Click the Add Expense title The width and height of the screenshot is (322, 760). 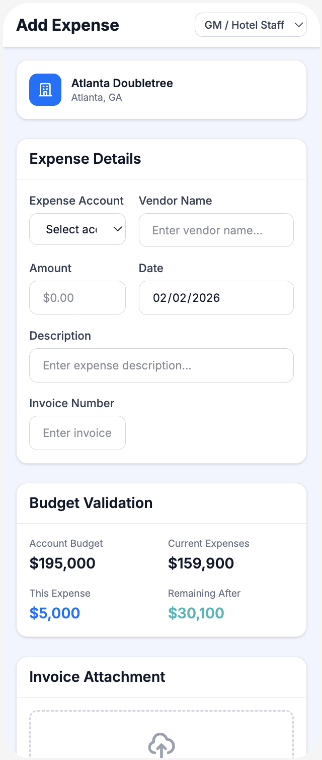(x=67, y=25)
